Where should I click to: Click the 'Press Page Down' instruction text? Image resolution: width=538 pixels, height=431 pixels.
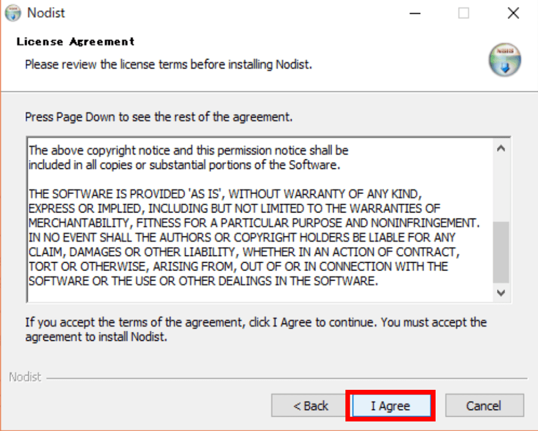point(158,117)
